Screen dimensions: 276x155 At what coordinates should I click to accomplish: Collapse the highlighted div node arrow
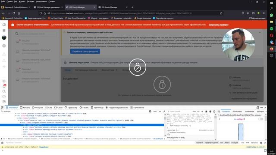pos(22,125)
